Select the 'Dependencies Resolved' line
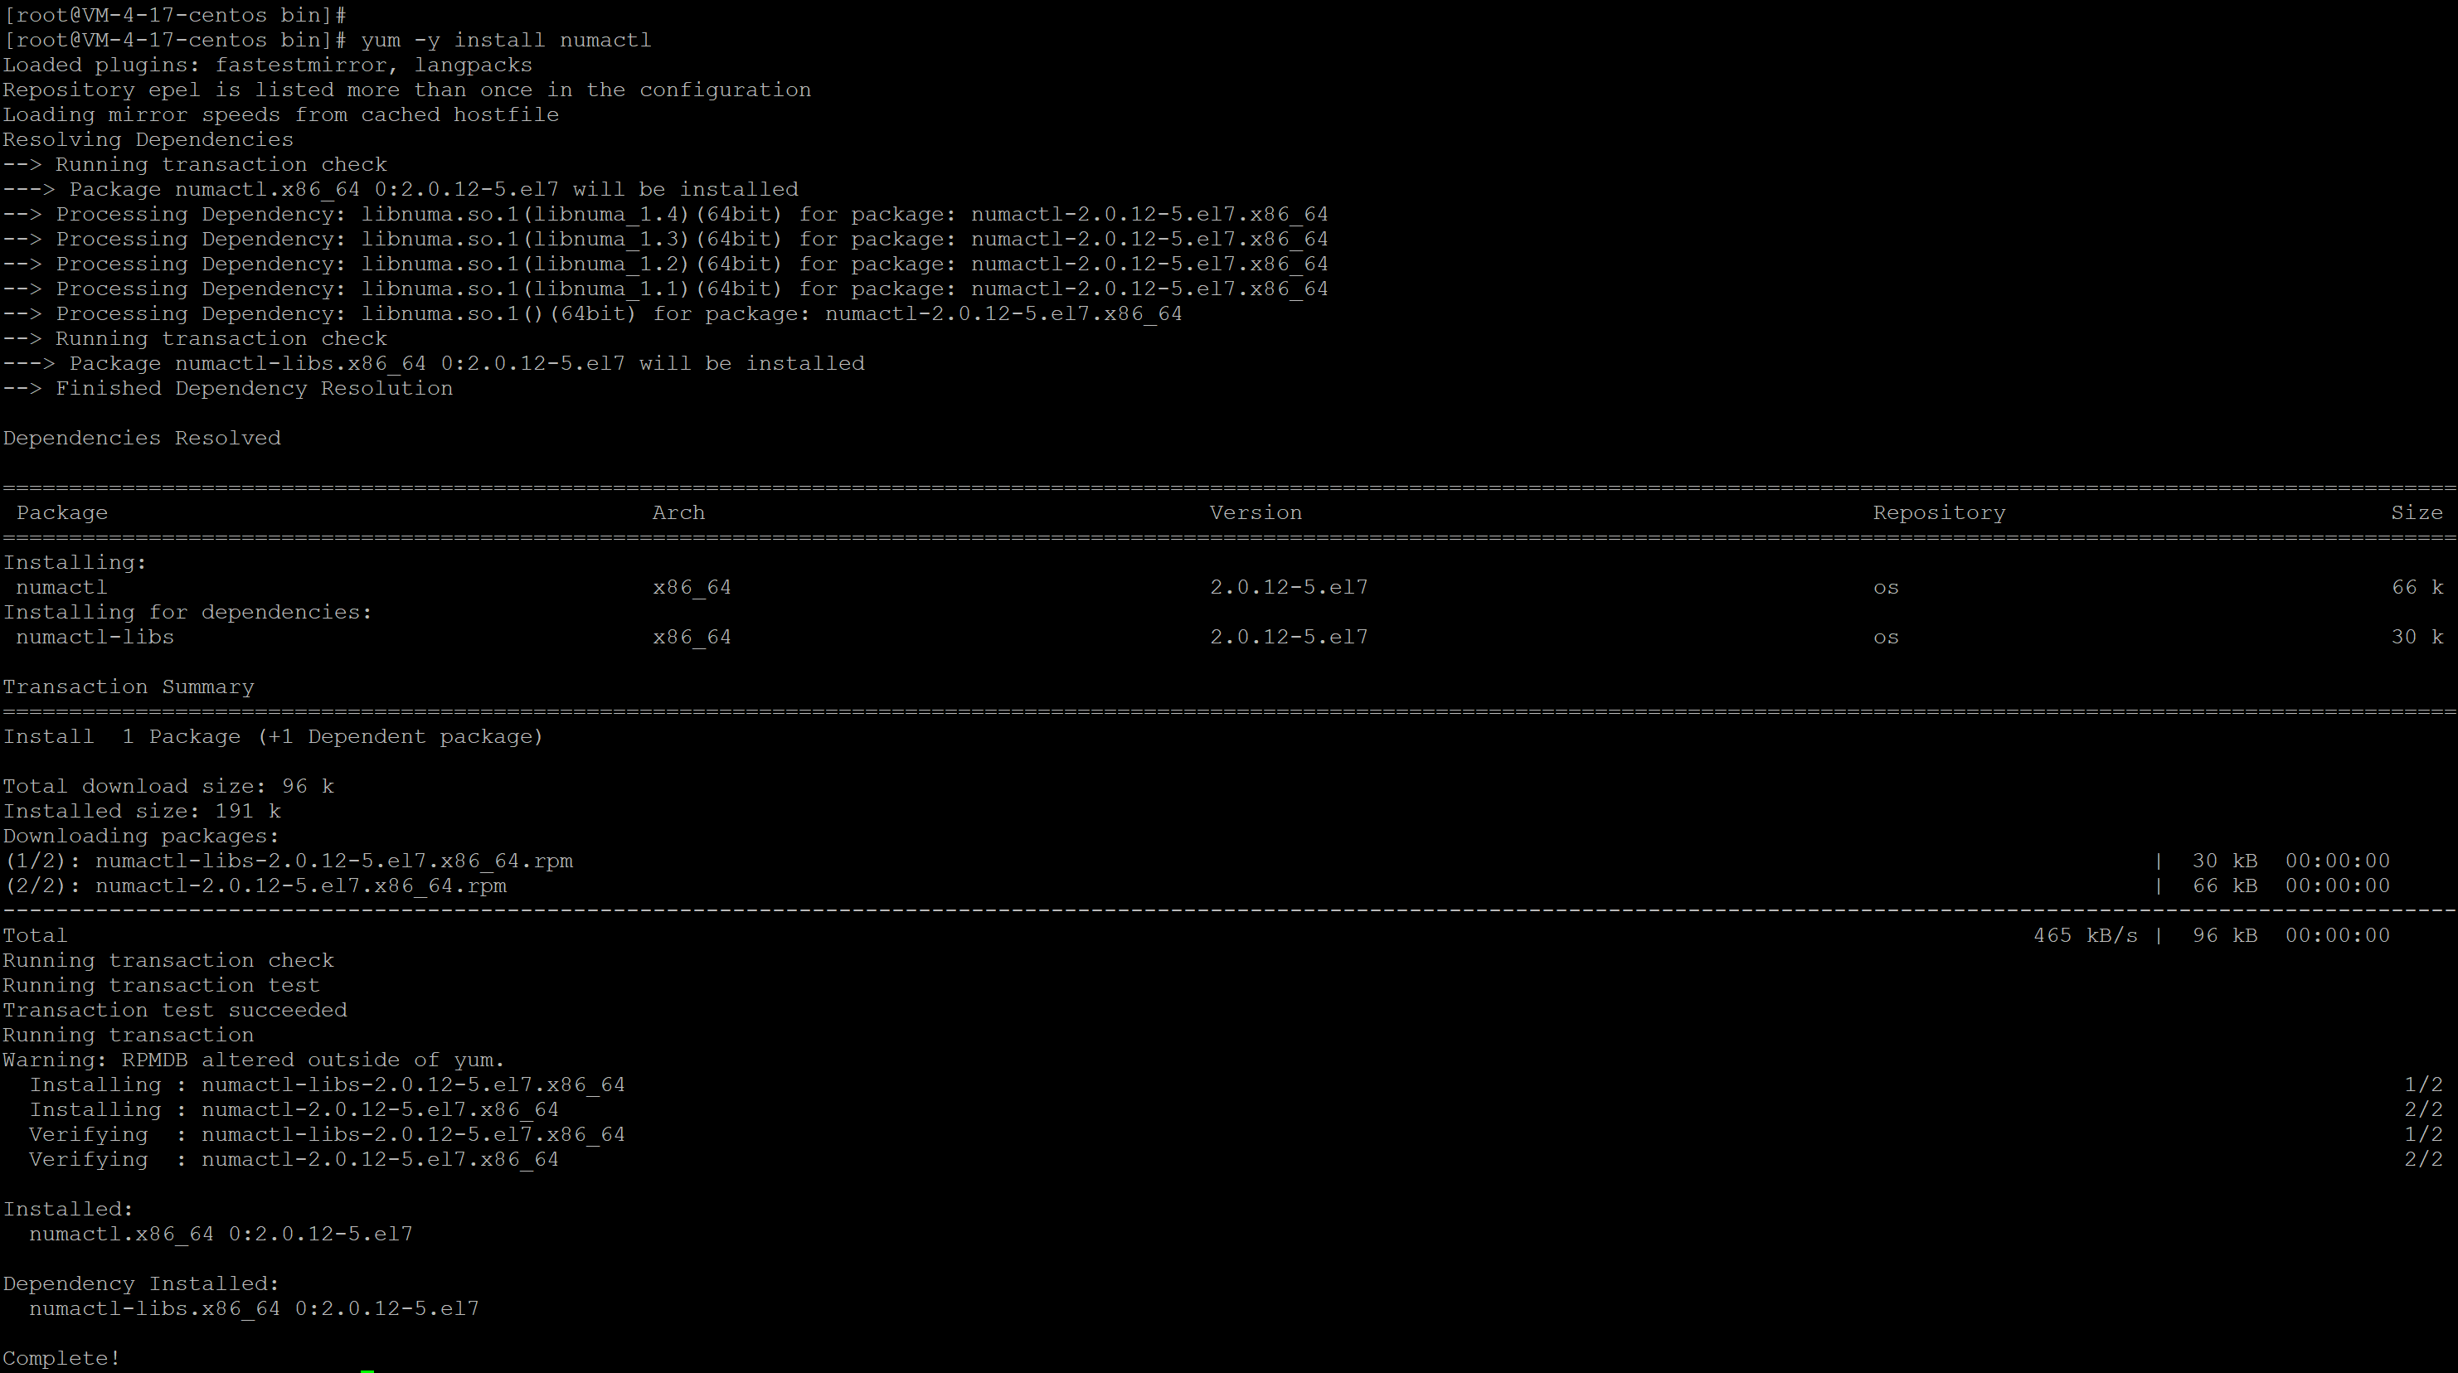 [x=142, y=438]
